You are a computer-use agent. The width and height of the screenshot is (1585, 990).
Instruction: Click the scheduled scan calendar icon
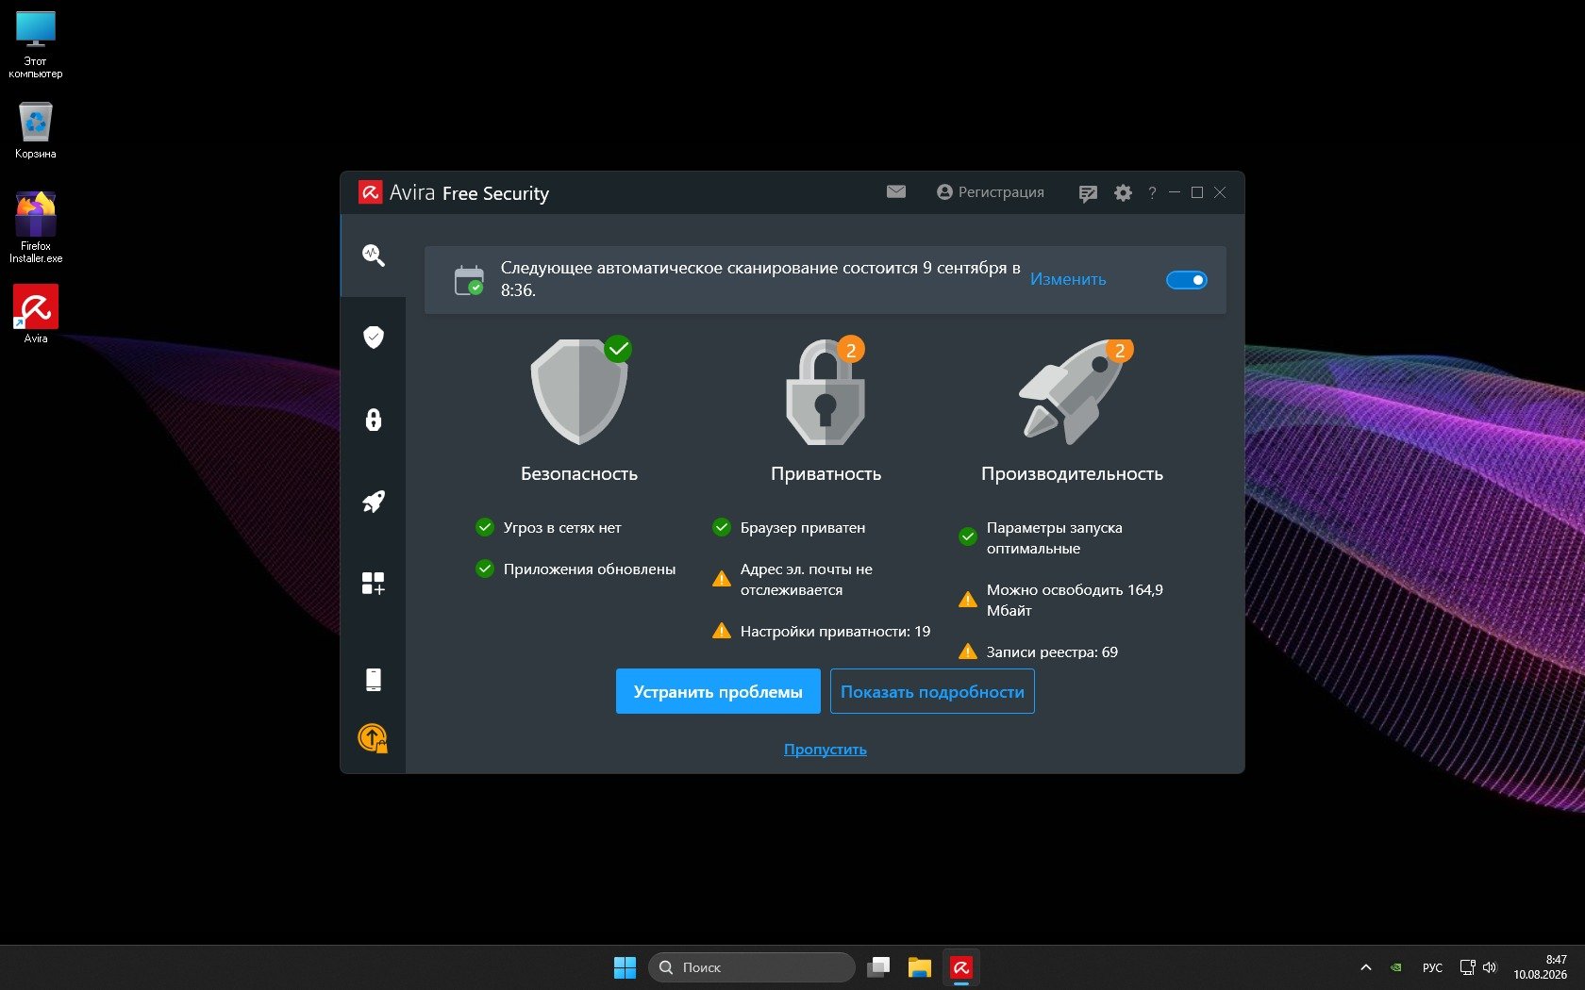click(469, 280)
